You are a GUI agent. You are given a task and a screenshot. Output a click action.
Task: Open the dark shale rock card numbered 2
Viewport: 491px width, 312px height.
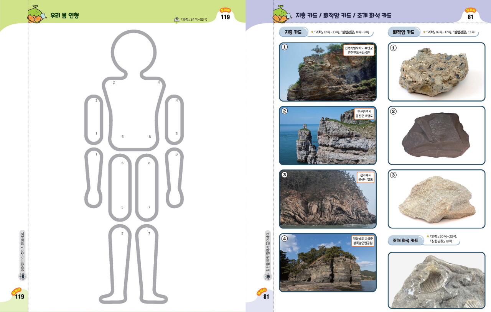coord(436,135)
